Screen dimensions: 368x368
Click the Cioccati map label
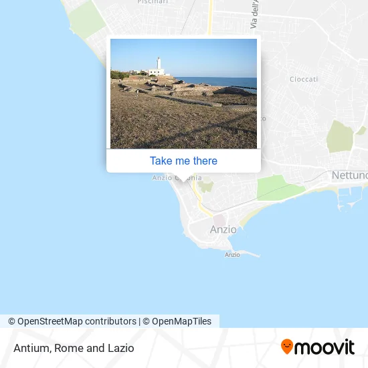pyautogui.click(x=304, y=80)
